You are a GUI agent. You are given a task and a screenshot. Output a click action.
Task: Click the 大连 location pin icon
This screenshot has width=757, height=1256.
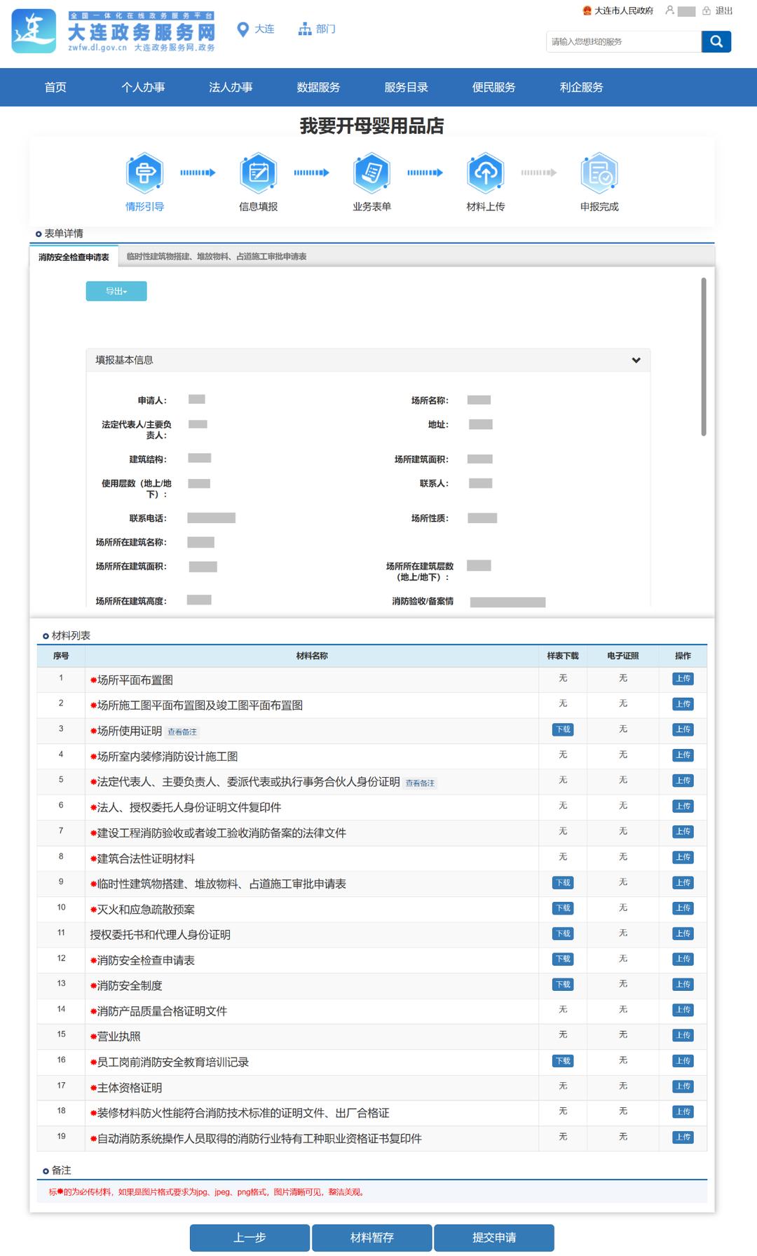(x=243, y=29)
